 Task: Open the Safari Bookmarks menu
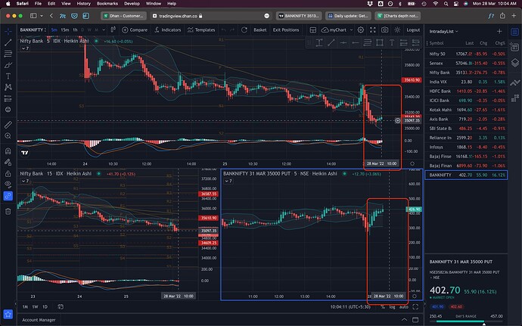point(107,3)
